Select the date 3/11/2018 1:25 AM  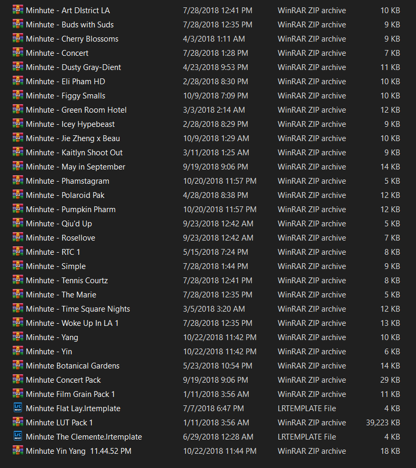click(216, 153)
